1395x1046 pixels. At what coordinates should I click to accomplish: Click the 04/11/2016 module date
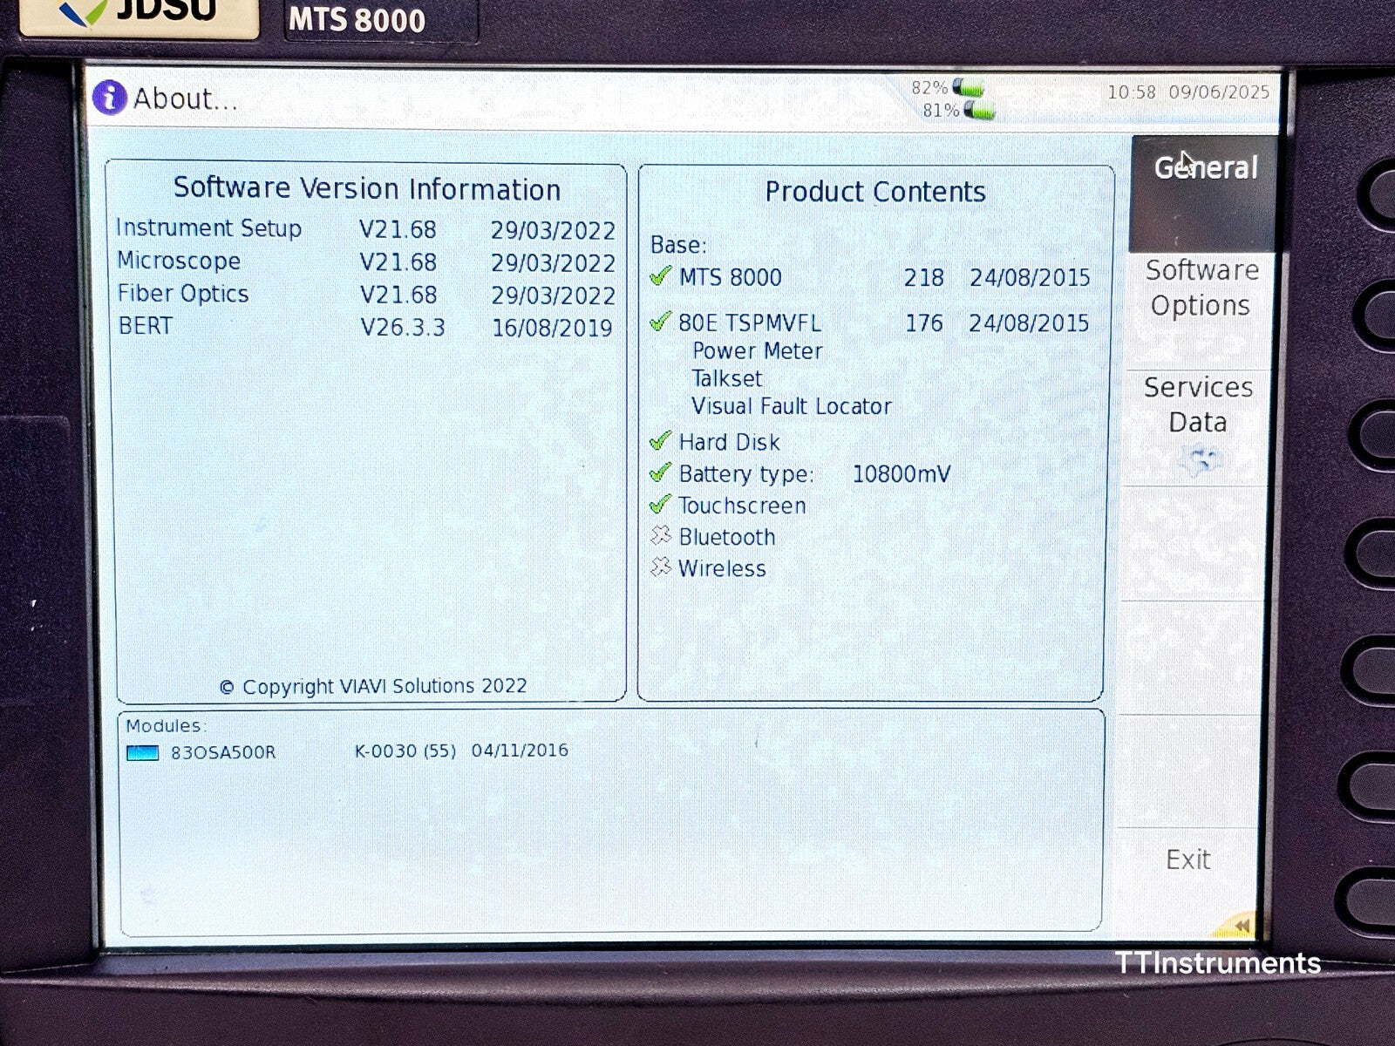(x=520, y=751)
